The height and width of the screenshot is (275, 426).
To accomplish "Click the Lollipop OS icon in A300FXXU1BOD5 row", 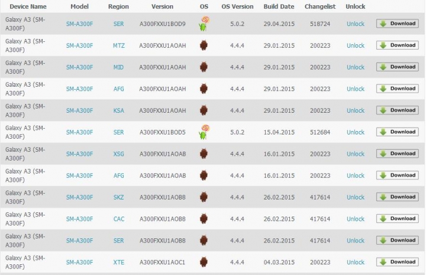I will [x=204, y=132].
